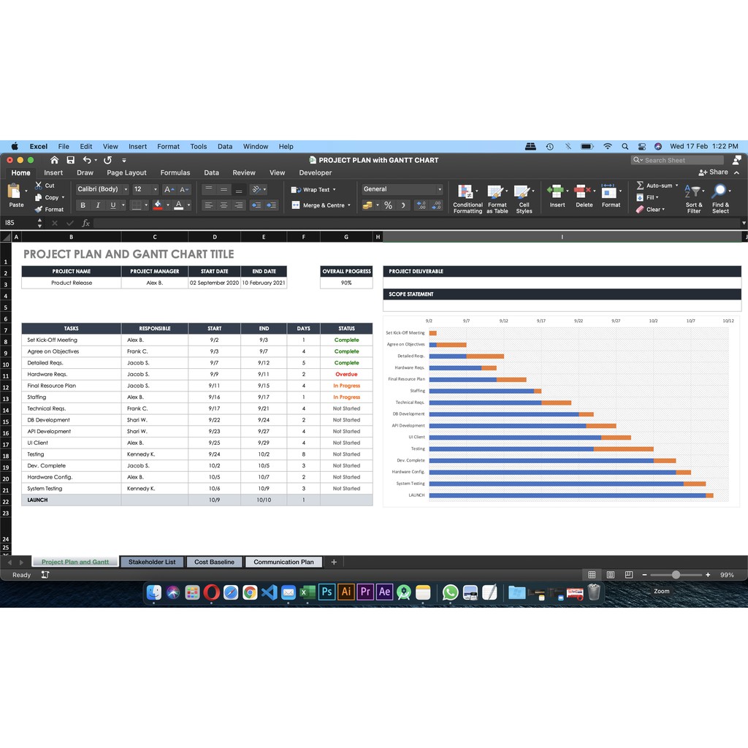The image size is (748, 748).
Task: Open the Stakeholder List sheet tab
Action: pyautogui.click(x=152, y=562)
